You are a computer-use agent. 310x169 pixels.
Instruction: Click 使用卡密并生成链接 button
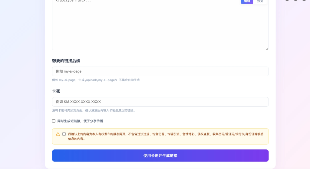pyautogui.click(x=160, y=156)
